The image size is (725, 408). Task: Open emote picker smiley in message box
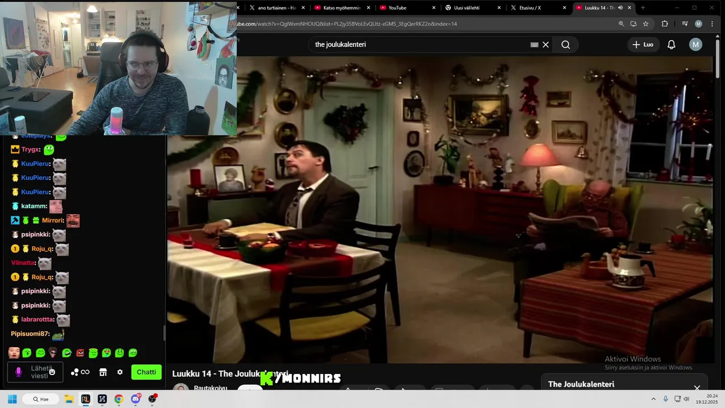pos(52,372)
